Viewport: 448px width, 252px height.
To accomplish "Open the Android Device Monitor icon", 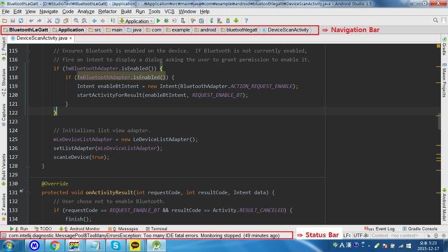I will click(x=236, y=21).
